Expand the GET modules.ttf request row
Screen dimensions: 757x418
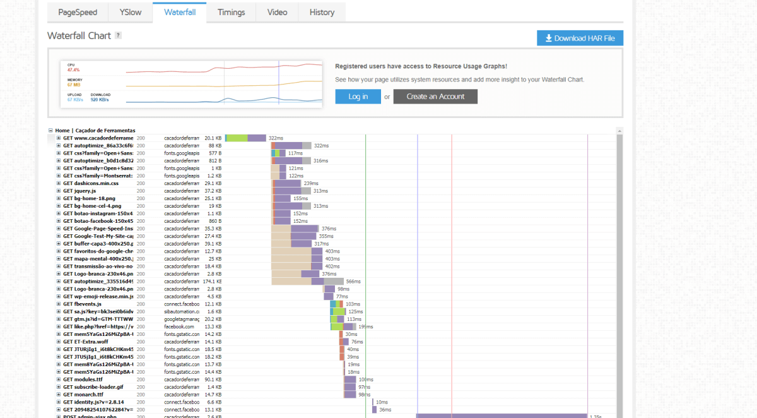pyautogui.click(x=59, y=379)
